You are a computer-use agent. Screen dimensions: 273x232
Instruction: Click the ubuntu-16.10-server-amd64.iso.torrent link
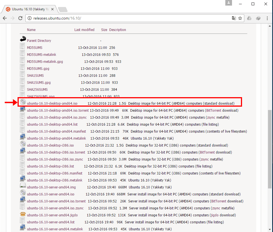56,201
